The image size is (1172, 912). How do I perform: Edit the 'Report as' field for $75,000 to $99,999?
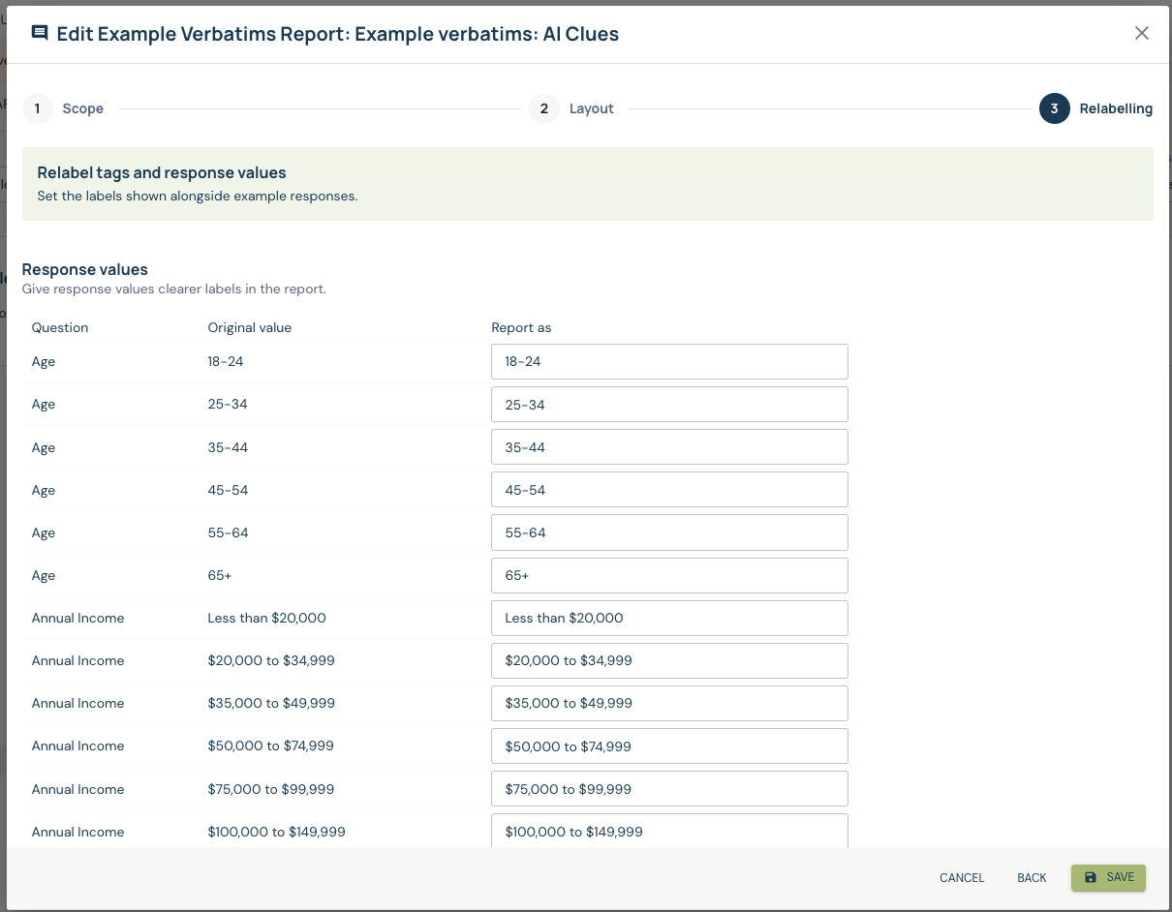coord(669,789)
